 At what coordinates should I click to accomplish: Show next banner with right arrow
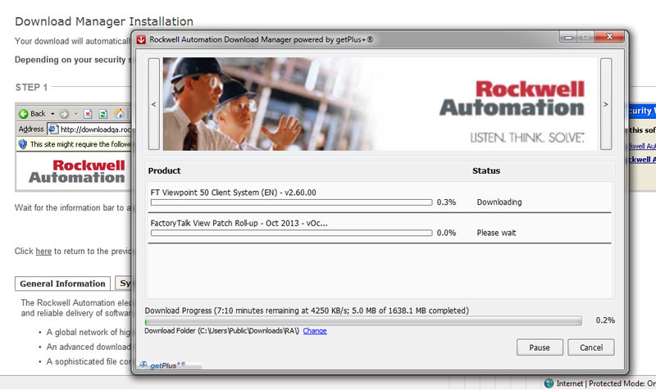pos(606,104)
